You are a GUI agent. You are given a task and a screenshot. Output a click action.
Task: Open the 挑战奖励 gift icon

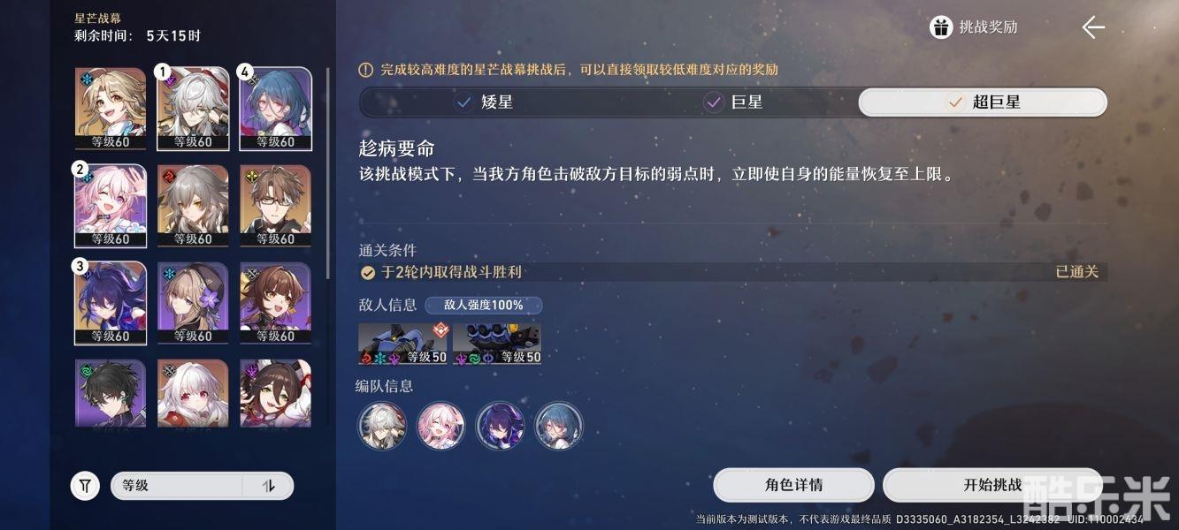point(941,27)
